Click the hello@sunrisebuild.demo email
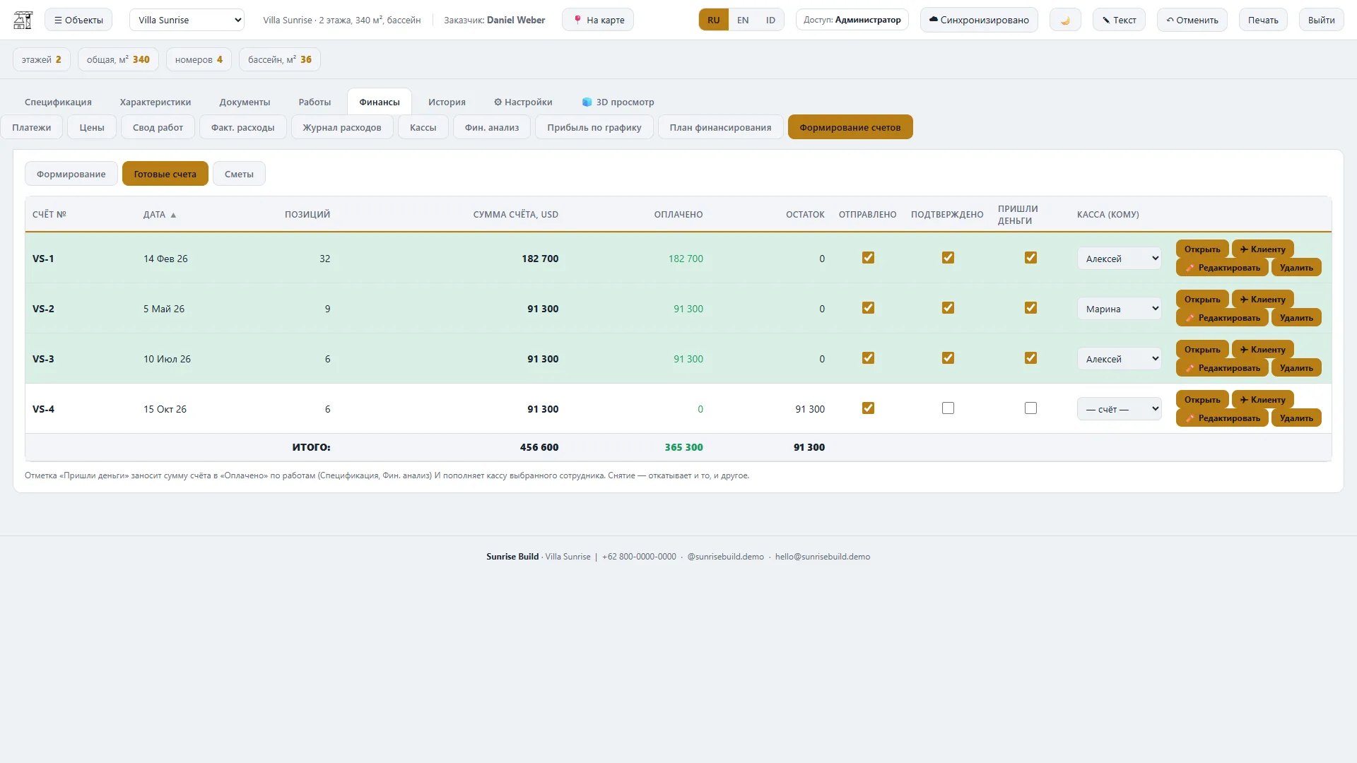Viewport: 1357px width, 763px height. pyautogui.click(x=823, y=557)
